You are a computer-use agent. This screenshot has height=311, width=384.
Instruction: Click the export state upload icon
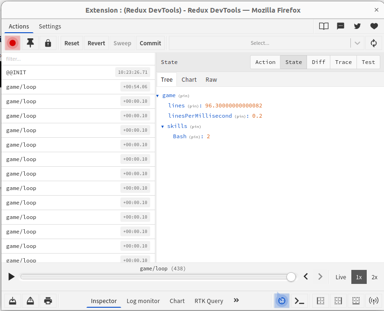(x=30, y=301)
